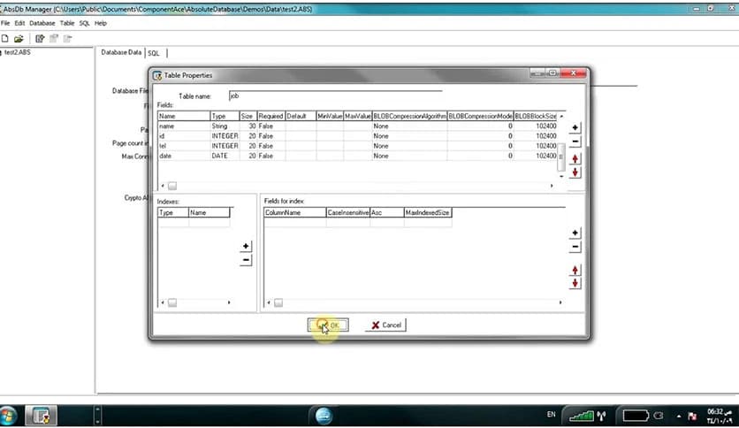The width and height of the screenshot is (739, 428).
Task: Click the EN language indicator
Action: click(x=552, y=415)
